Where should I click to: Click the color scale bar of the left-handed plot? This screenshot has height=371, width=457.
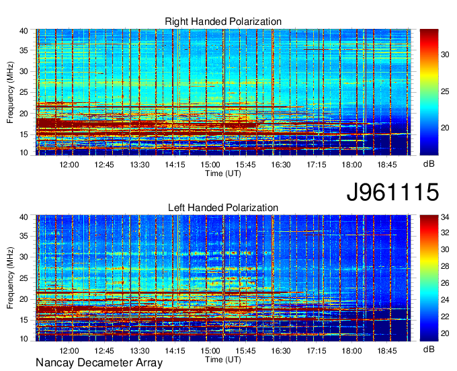pos(429,278)
